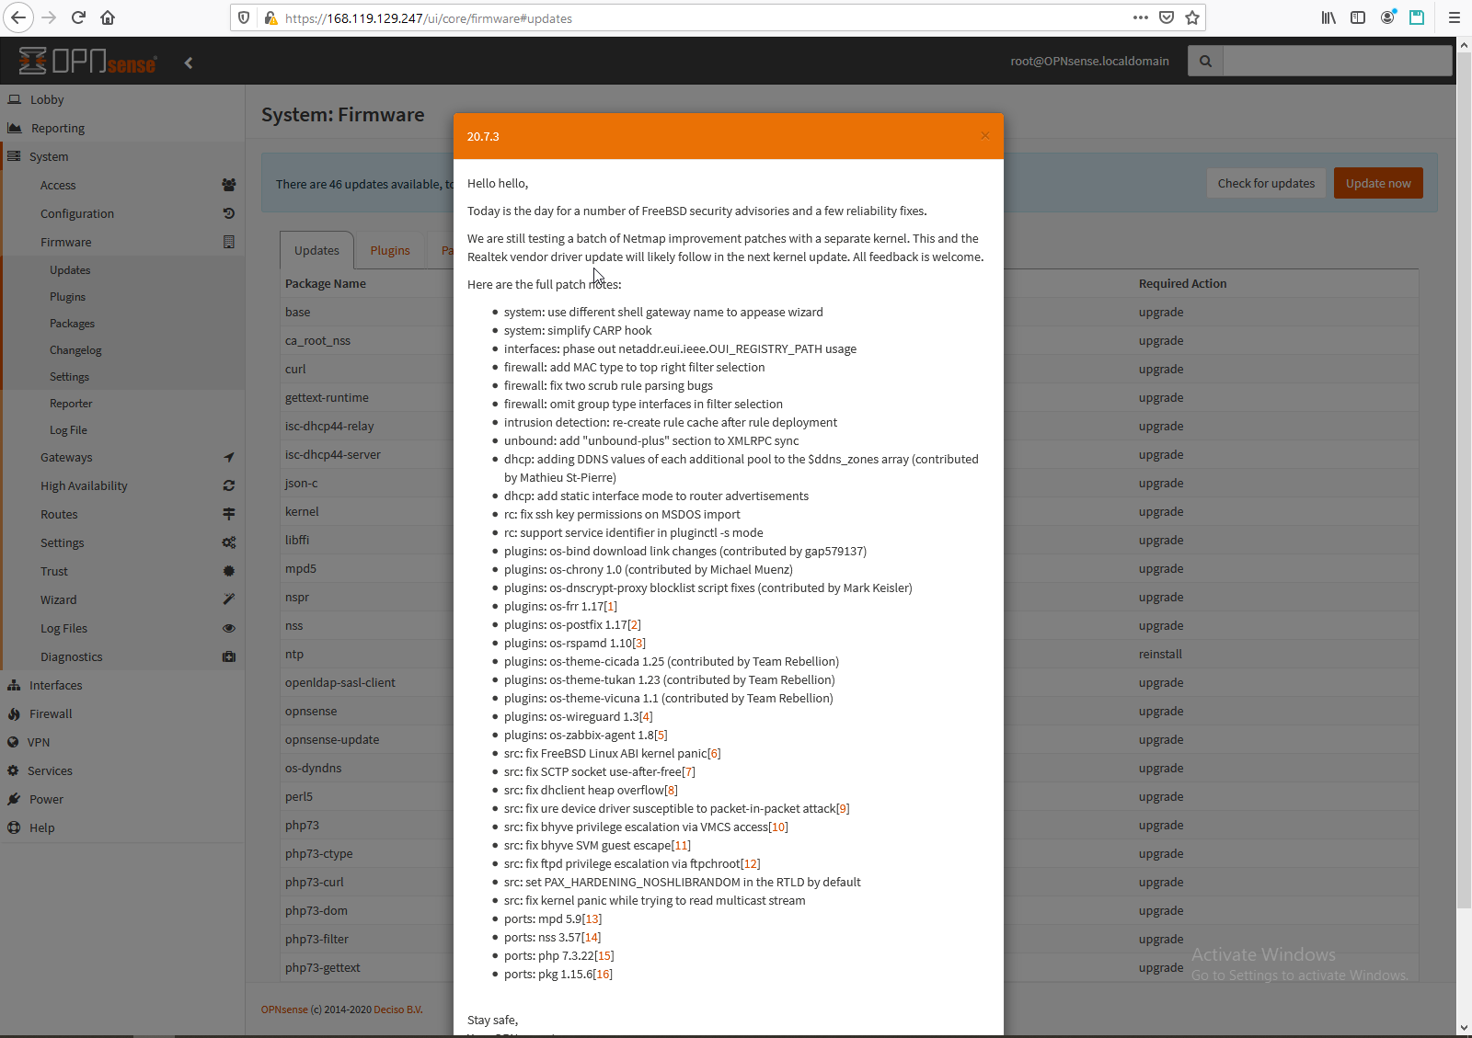
Task: Open reference link [10] bhyve VMCS
Action: click(778, 827)
